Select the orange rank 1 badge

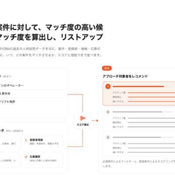[108, 87]
